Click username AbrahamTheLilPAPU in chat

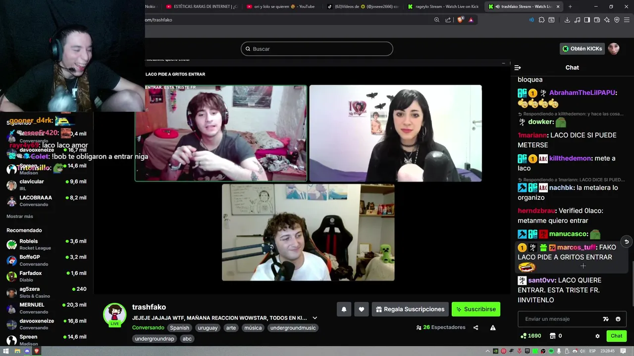click(582, 93)
